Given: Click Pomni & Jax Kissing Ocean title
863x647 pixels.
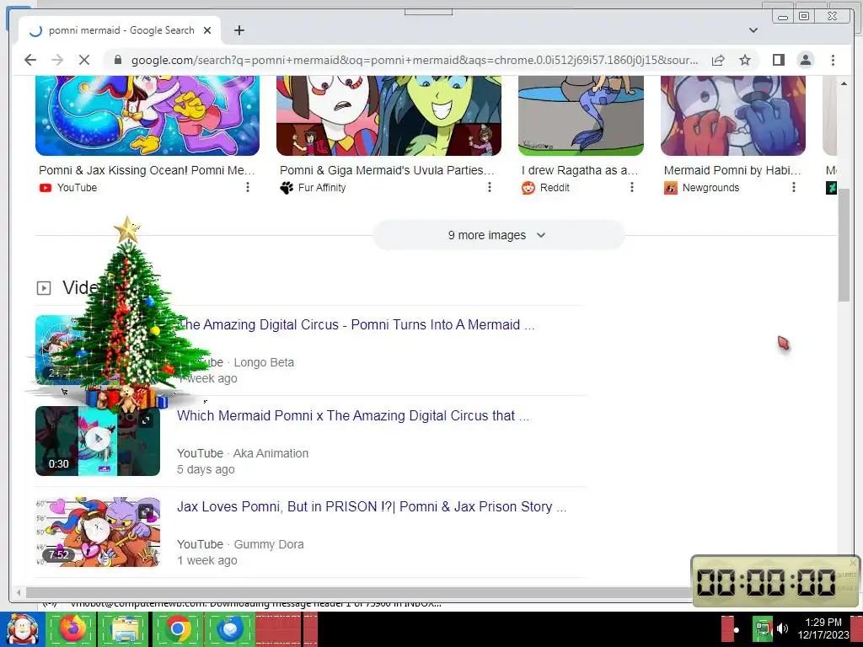Looking at the screenshot, I should coord(147,170).
